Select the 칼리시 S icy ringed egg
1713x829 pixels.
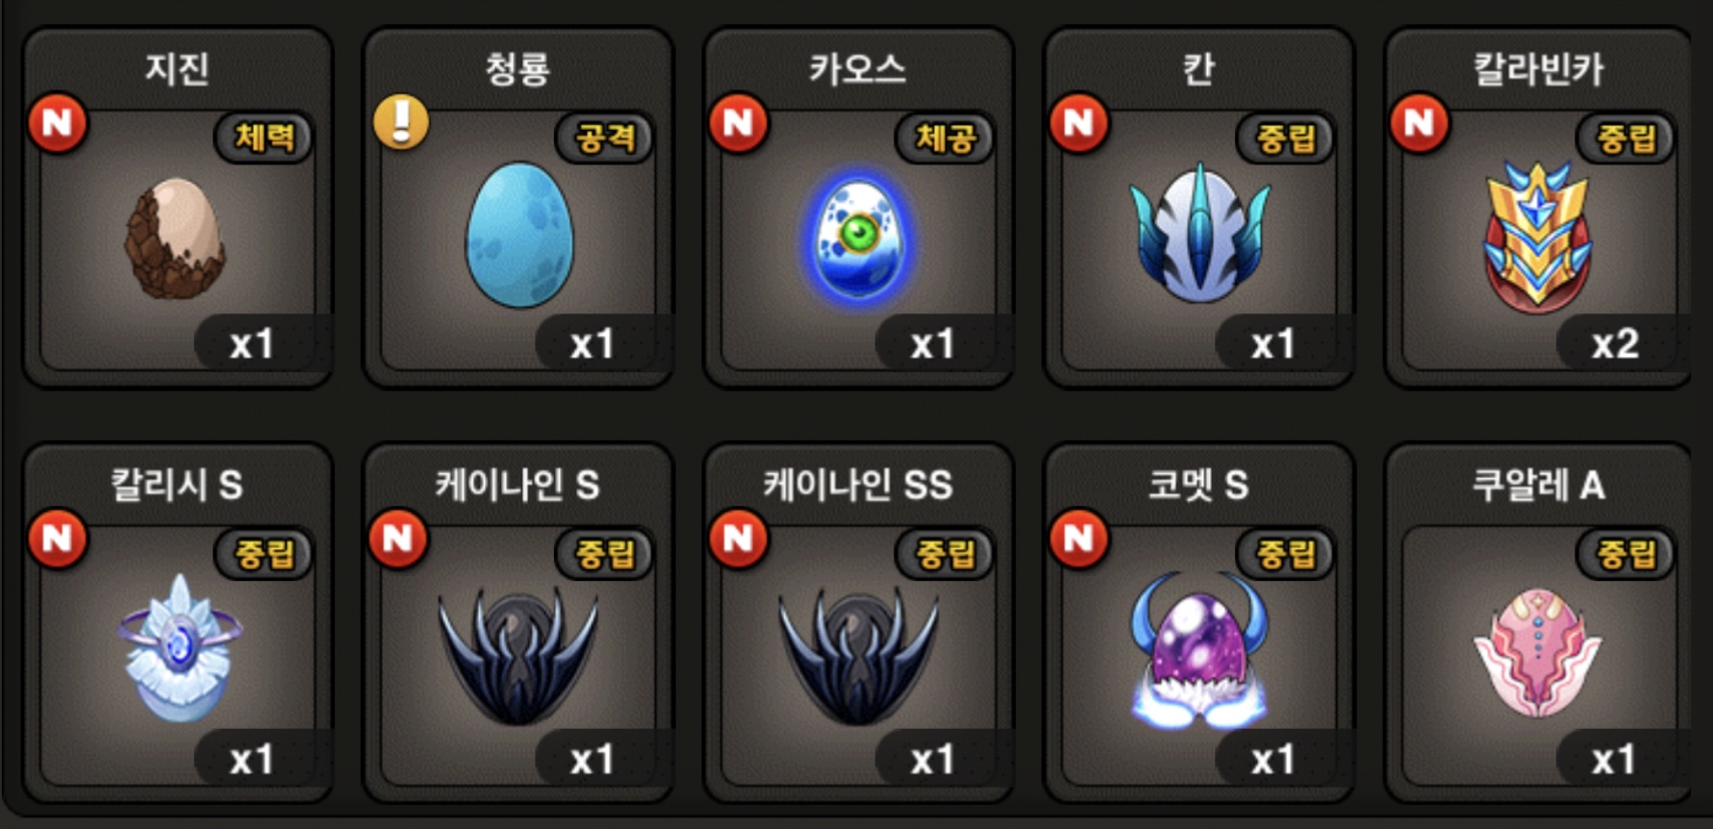point(179,648)
